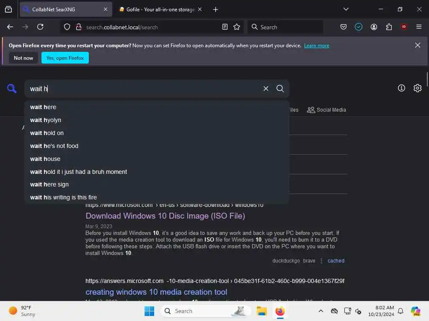Click the SearXNG magnifier logo
The width and height of the screenshot is (429, 321).
tap(12, 89)
